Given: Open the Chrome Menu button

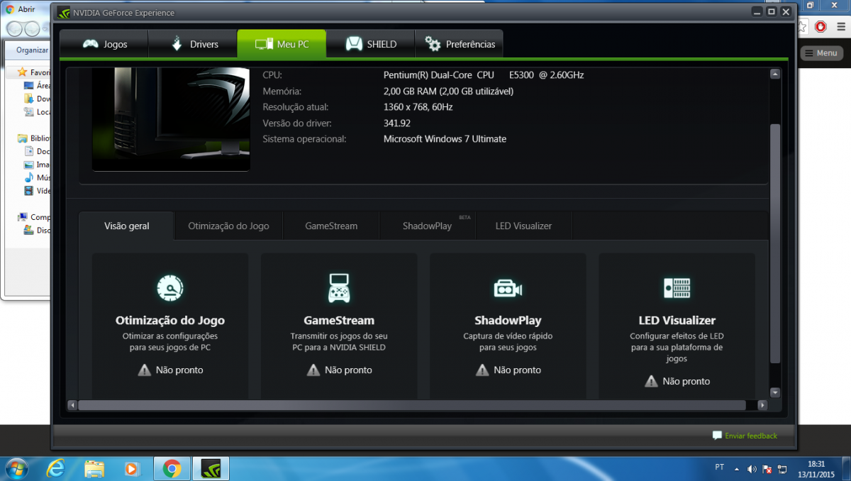Looking at the screenshot, I should coord(822,53).
